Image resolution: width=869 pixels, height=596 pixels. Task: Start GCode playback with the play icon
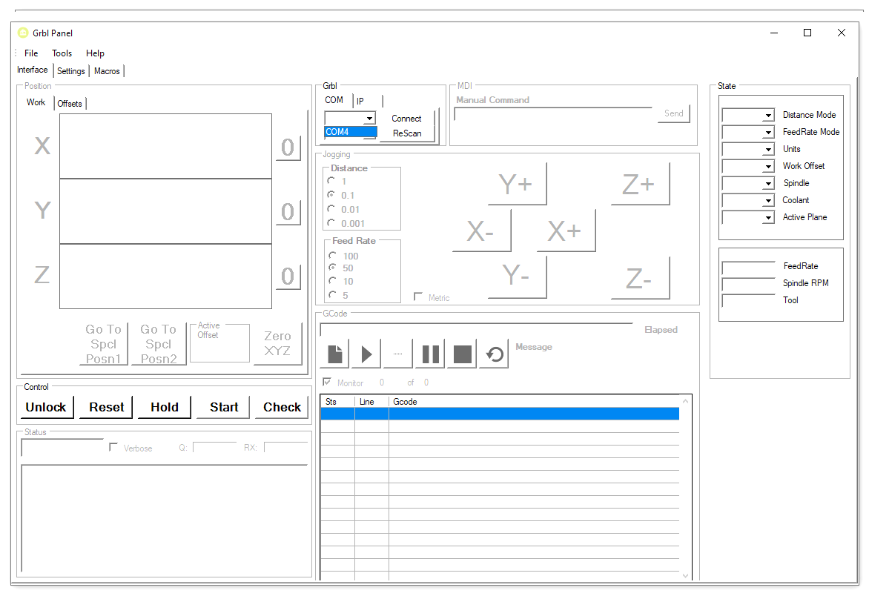[x=366, y=354]
